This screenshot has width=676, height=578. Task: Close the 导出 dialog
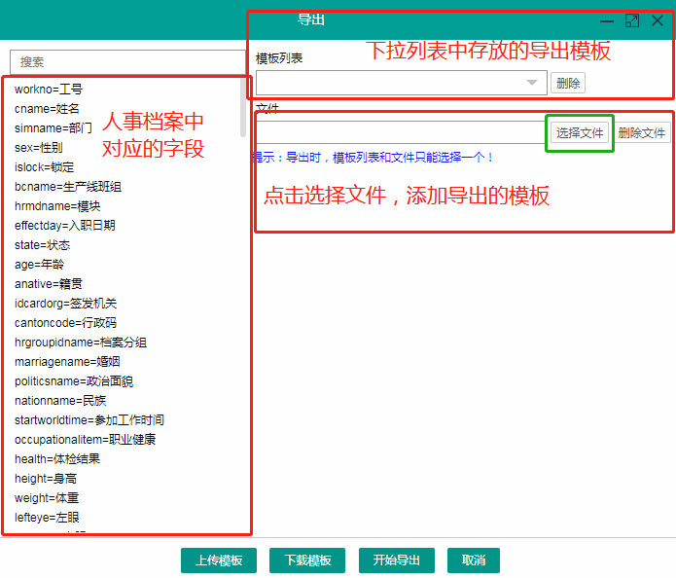[x=658, y=20]
